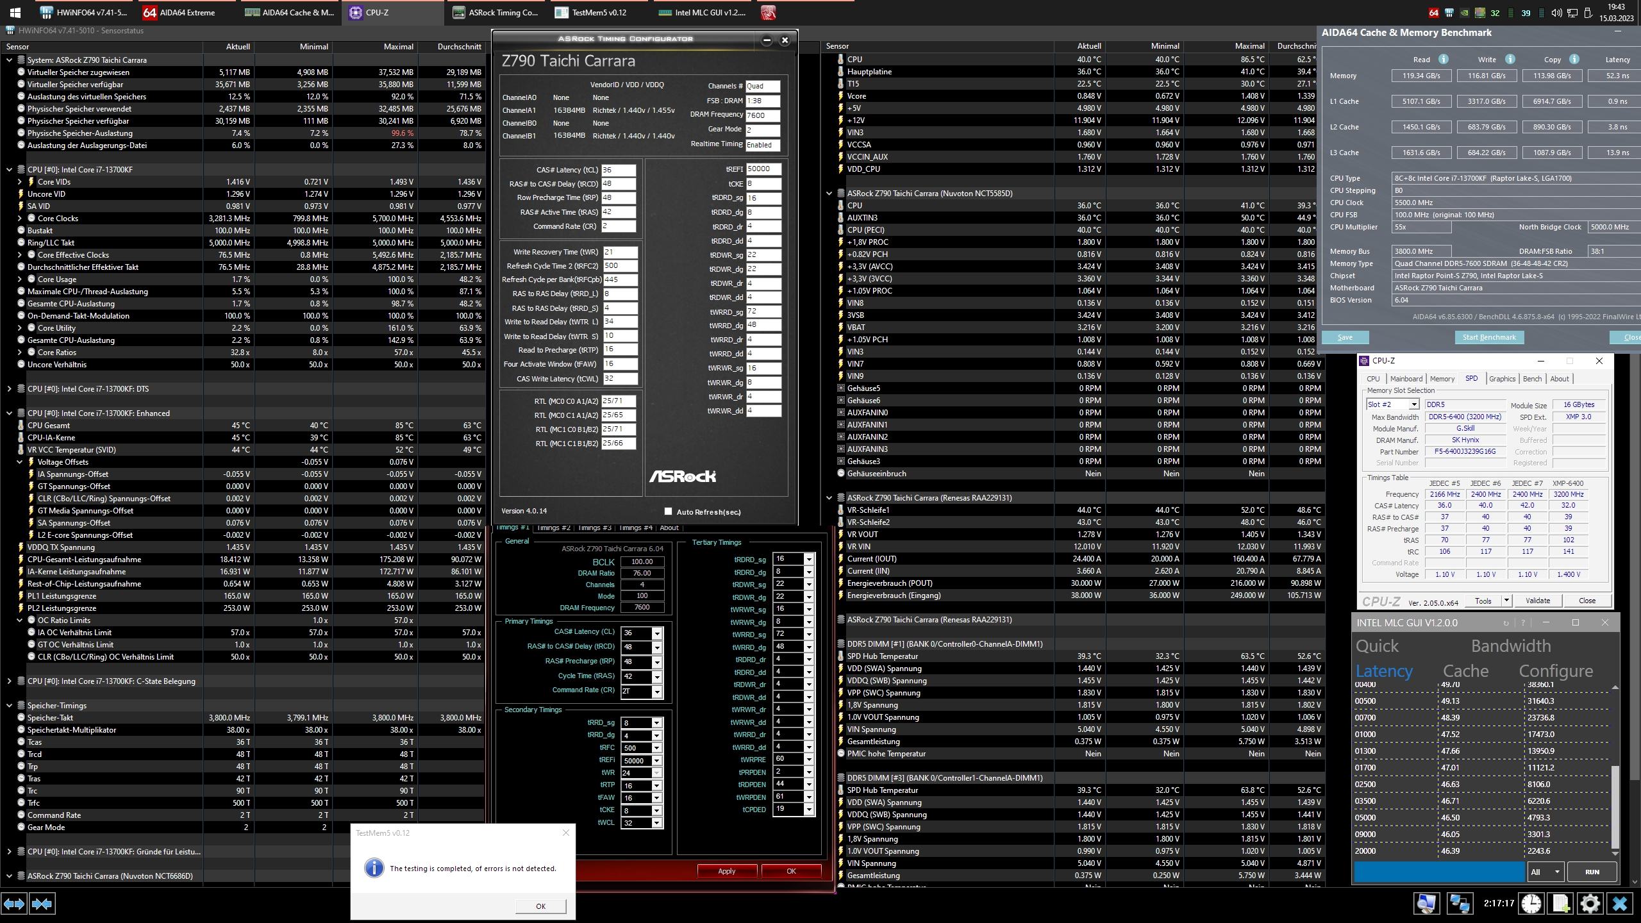Click the HWiNFO log file add icon
Image resolution: width=1641 pixels, height=923 pixels.
tap(1561, 904)
